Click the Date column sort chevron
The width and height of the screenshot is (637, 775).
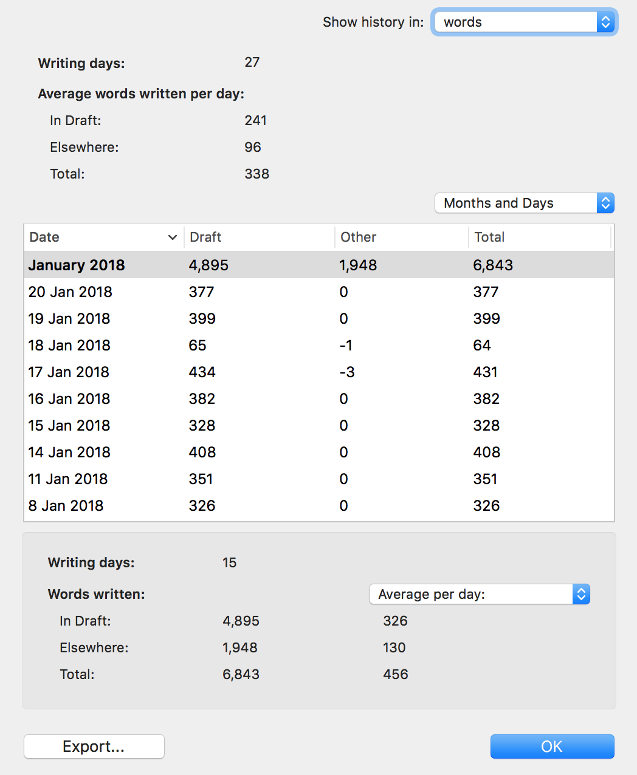pyautogui.click(x=173, y=237)
